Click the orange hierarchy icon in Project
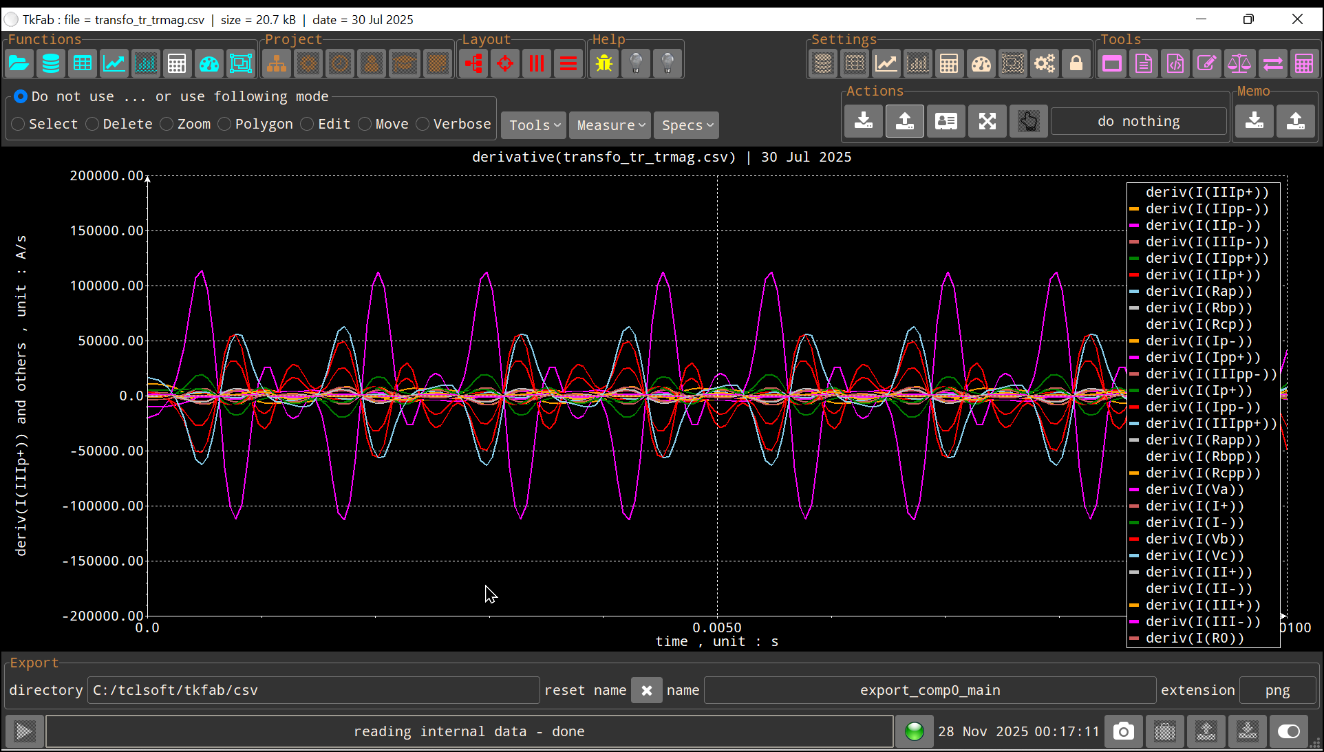 point(277,64)
